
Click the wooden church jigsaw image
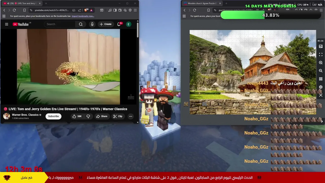click(x=253, y=72)
